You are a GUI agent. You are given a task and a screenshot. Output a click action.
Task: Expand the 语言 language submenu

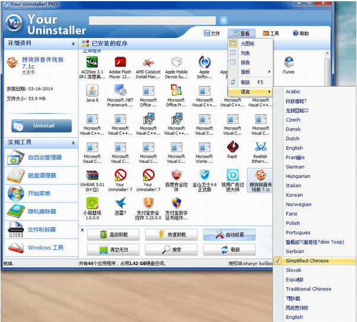250,91
